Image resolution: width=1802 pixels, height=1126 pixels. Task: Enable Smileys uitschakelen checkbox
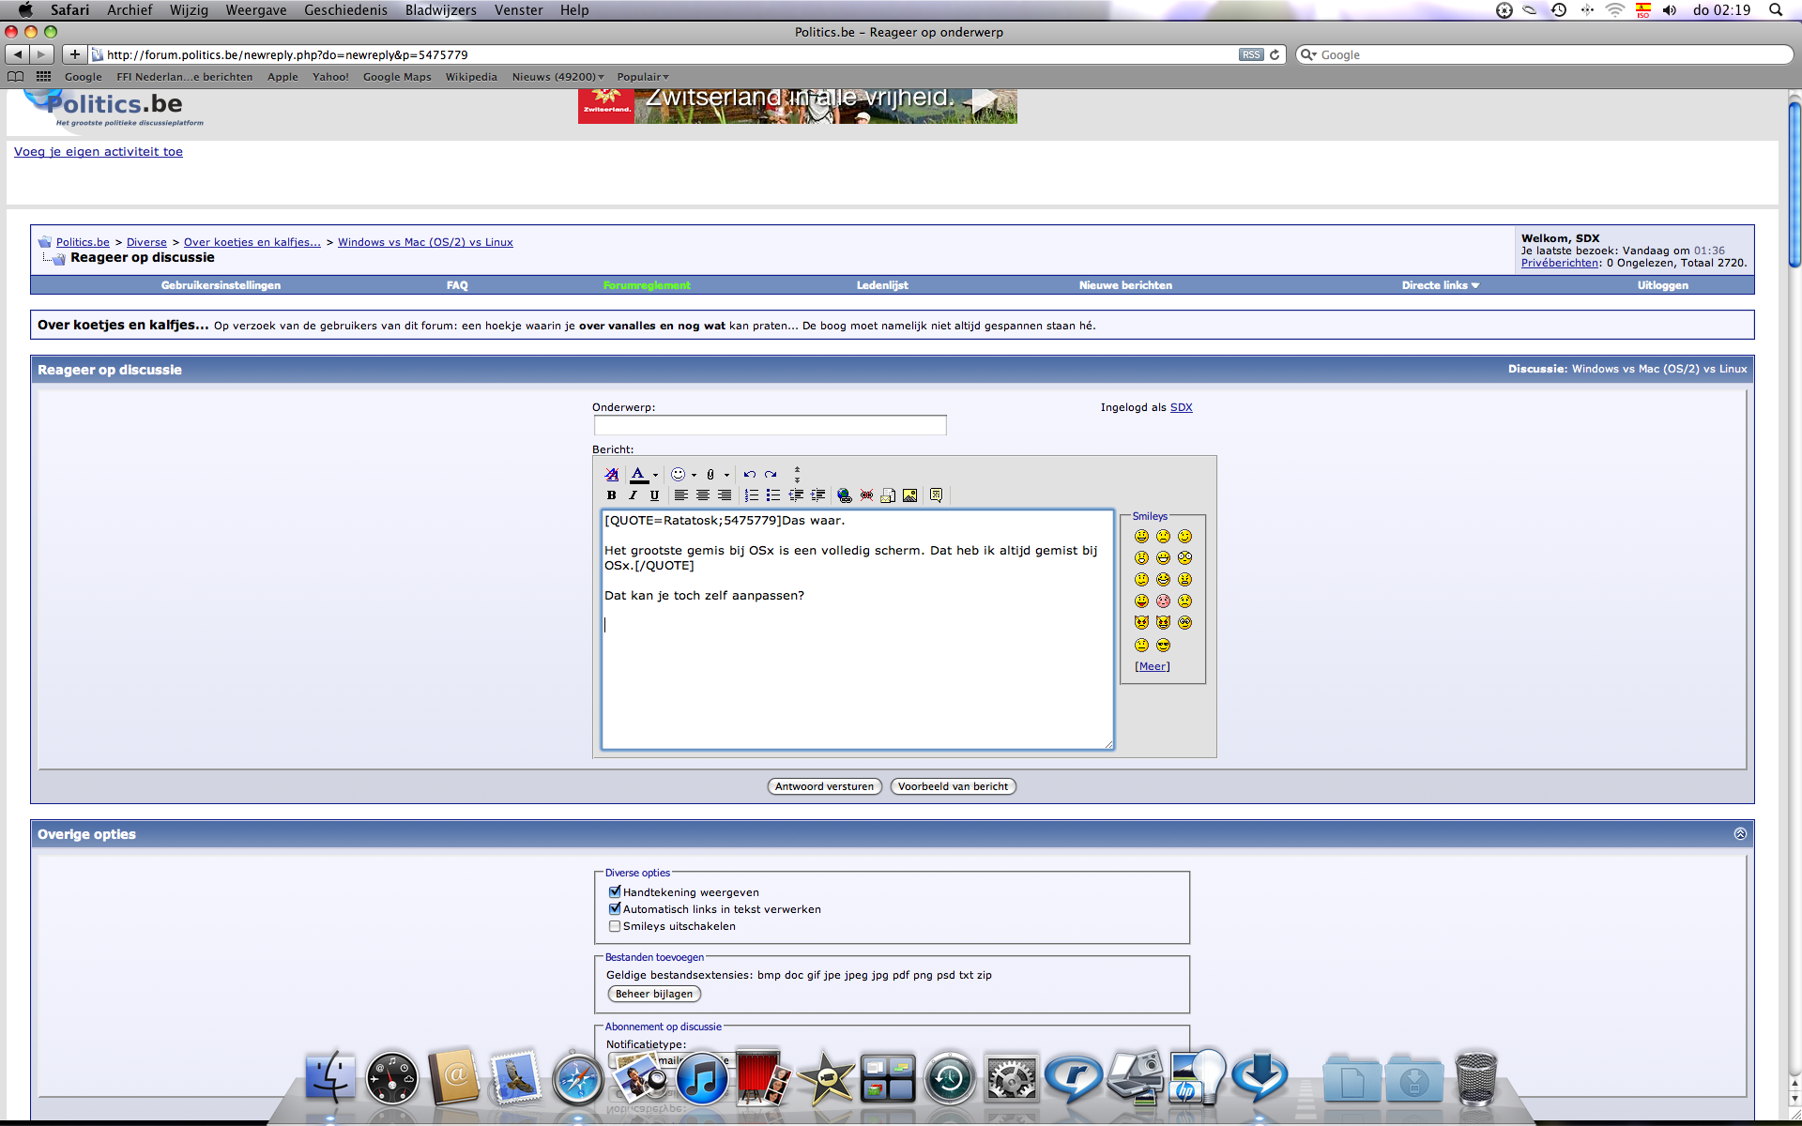tap(615, 926)
